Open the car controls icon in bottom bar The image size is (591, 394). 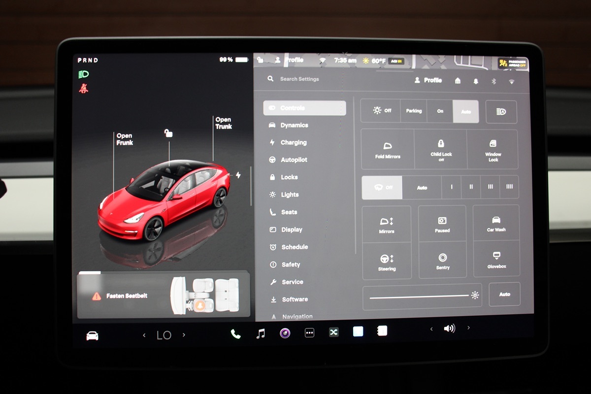tap(92, 336)
